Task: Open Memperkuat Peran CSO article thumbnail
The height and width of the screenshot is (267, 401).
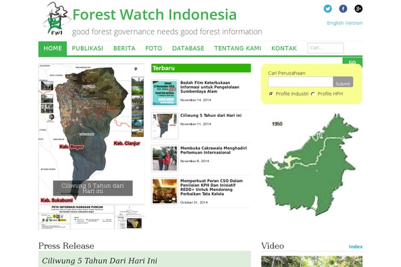Action: pyautogui.click(x=164, y=191)
